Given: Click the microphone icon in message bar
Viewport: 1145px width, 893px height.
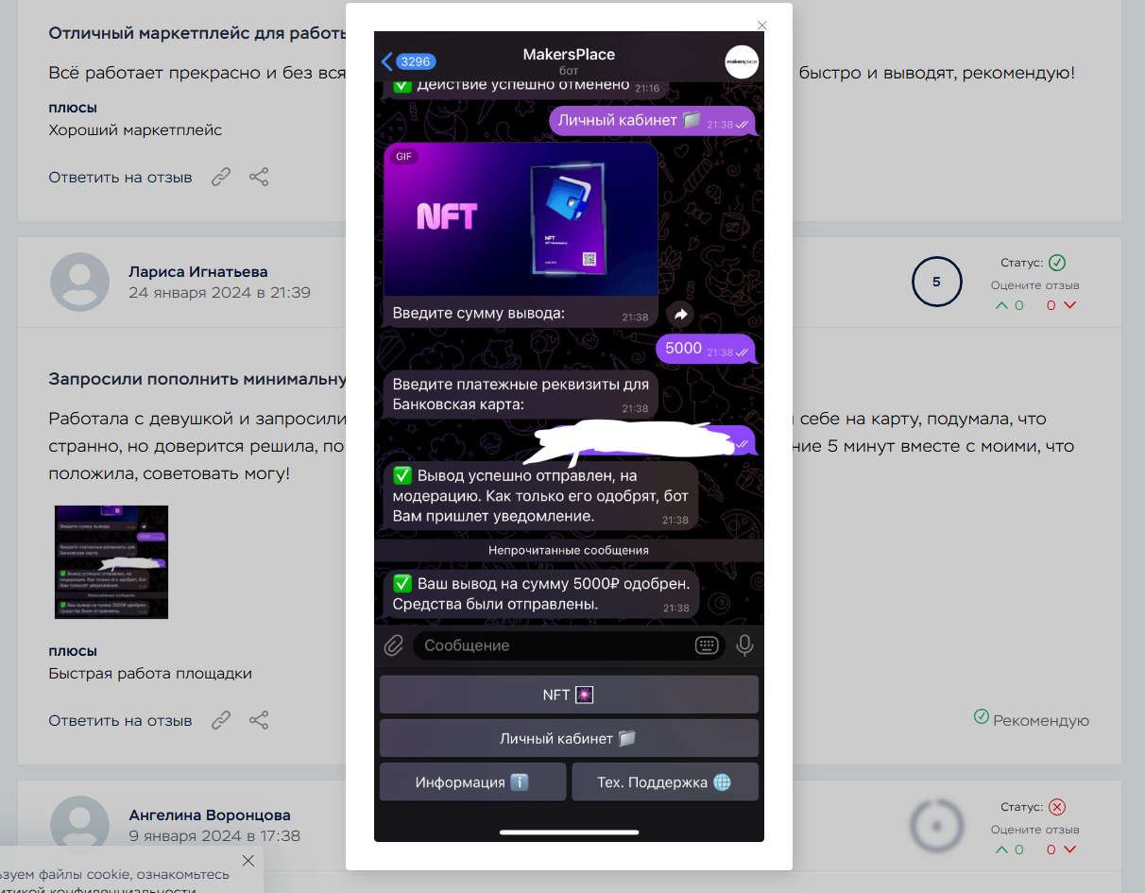Looking at the screenshot, I should [x=744, y=645].
